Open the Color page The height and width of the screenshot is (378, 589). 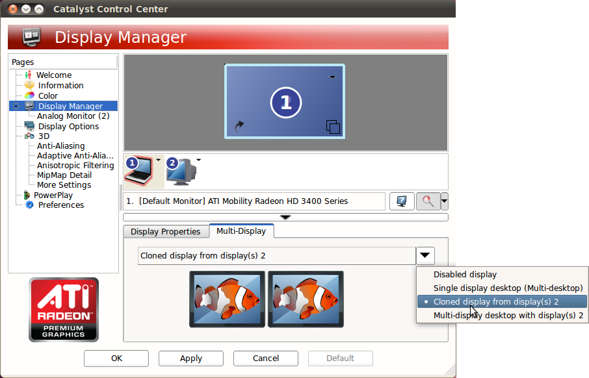pyautogui.click(x=48, y=95)
